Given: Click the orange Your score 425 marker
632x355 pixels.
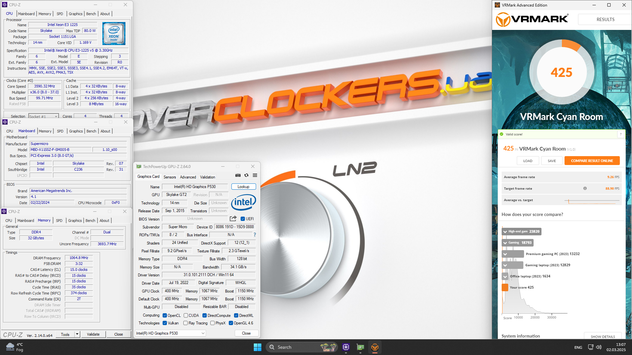Looking at the screenshot, I should coord(505,287).
